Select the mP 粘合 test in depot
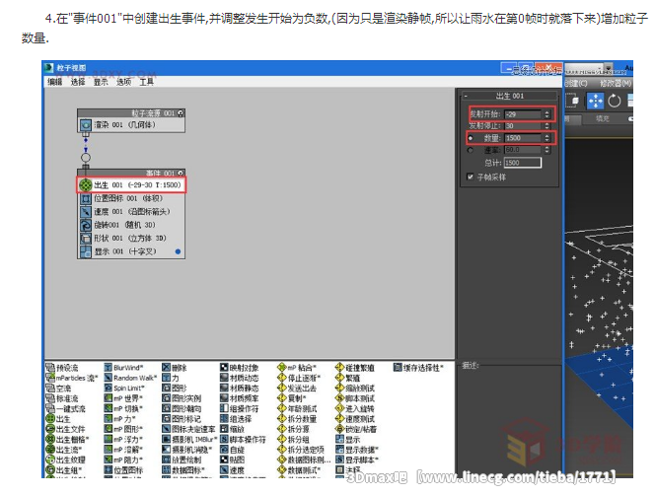 click(x=297, y=368)
